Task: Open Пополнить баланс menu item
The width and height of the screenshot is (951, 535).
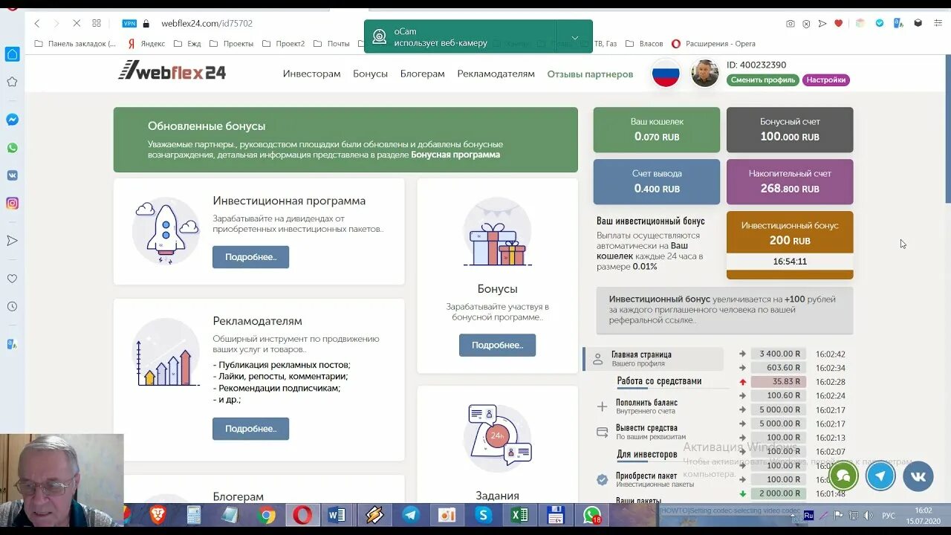Action: coord(646,406)
